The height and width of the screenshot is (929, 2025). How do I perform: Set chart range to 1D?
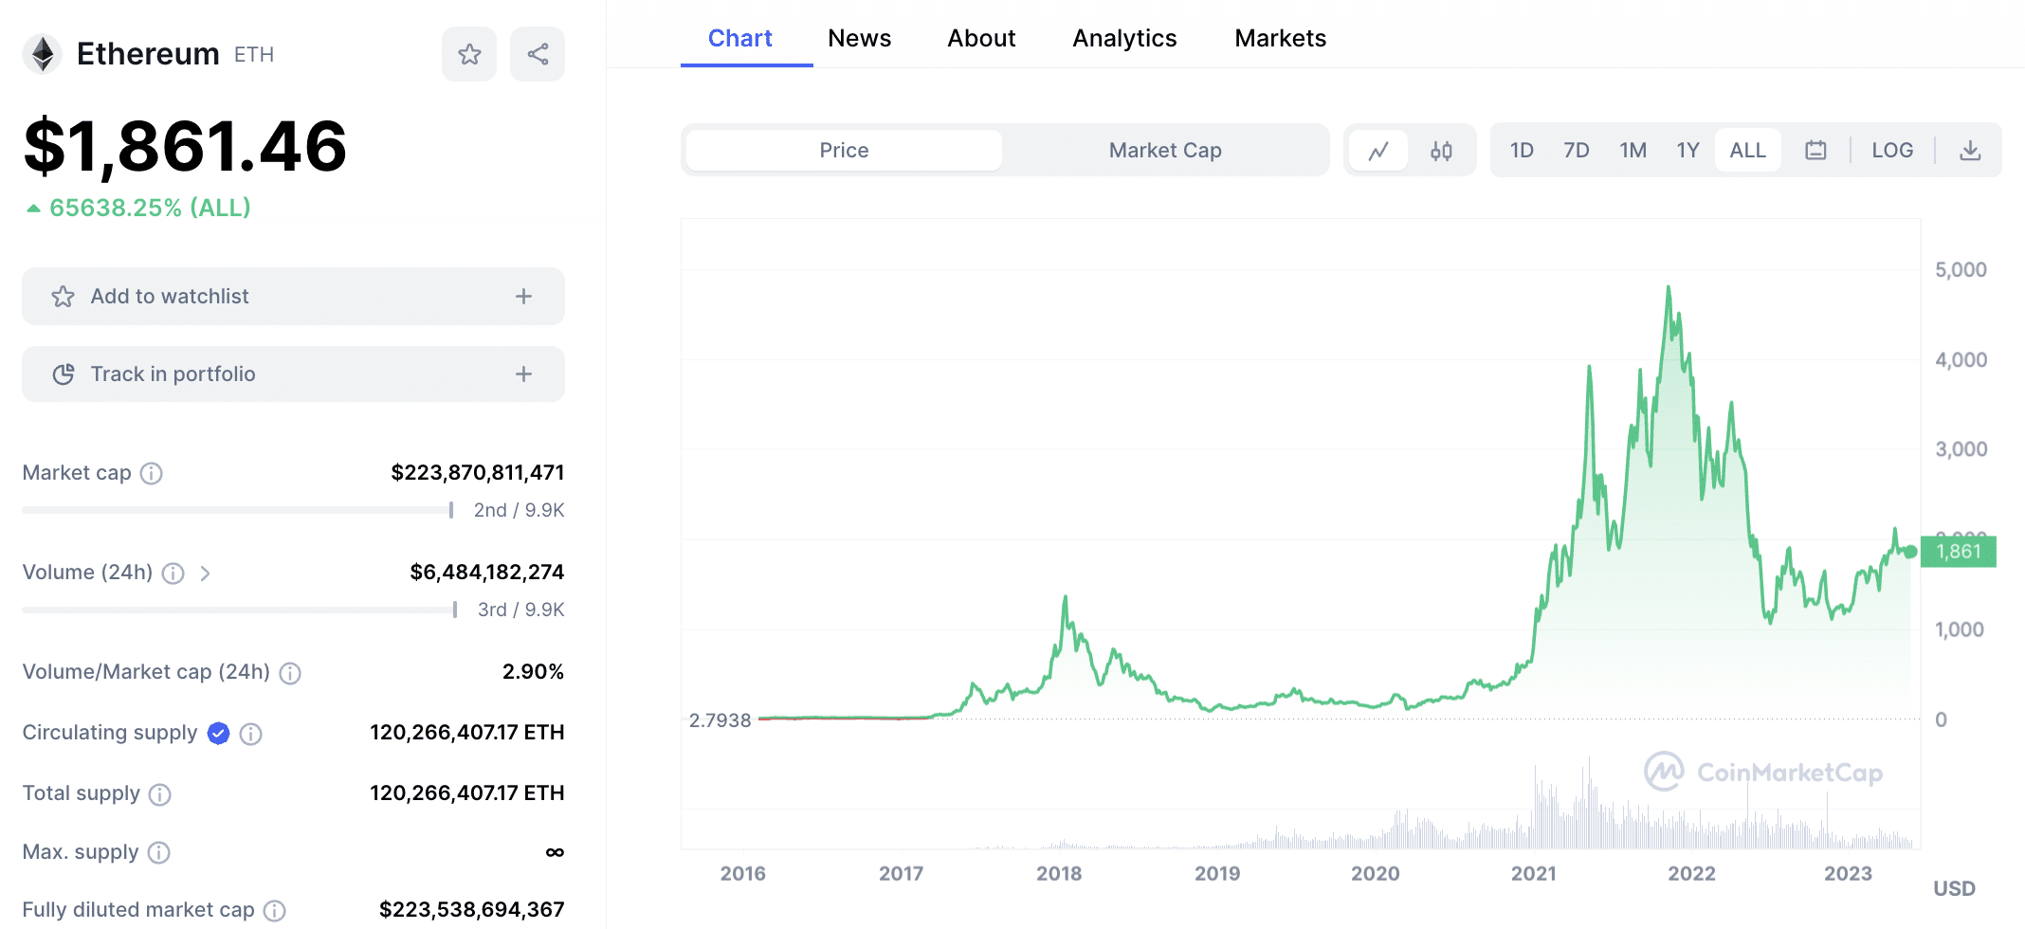tap(1522, 150)
